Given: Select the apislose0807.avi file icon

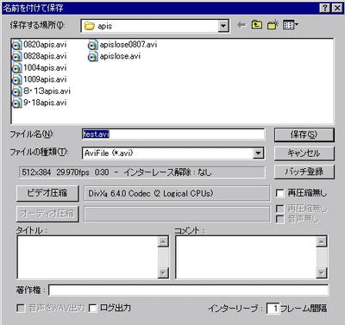Looking at the screenshot, I should coord(93,45).
